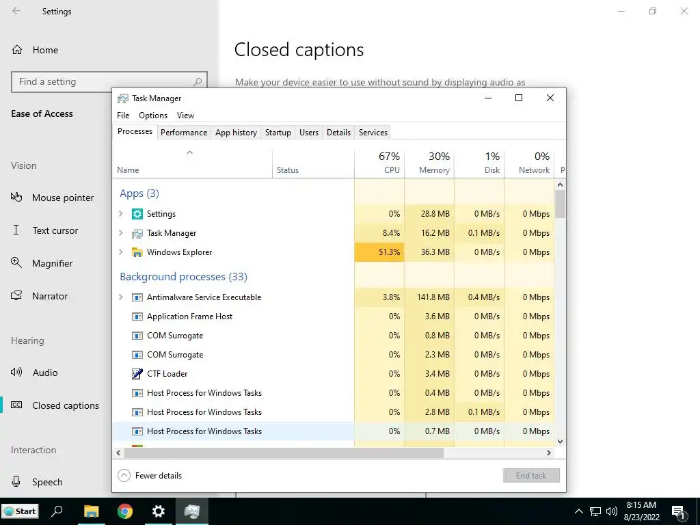Switch to the Performance tab
Screen dimensions: 700x525
tap(184, 133)
